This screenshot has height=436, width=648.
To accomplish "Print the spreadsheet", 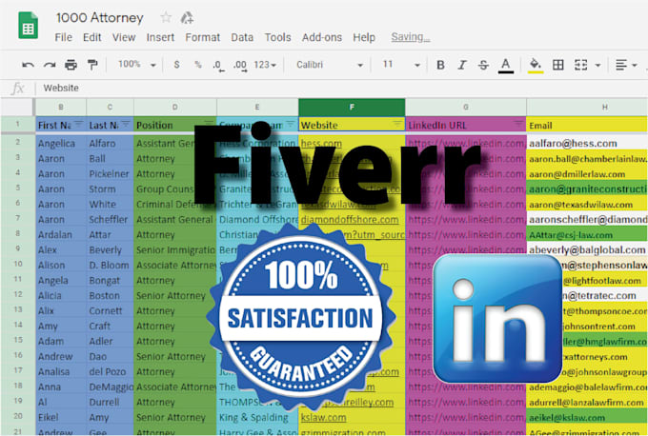I will (71, 65).
